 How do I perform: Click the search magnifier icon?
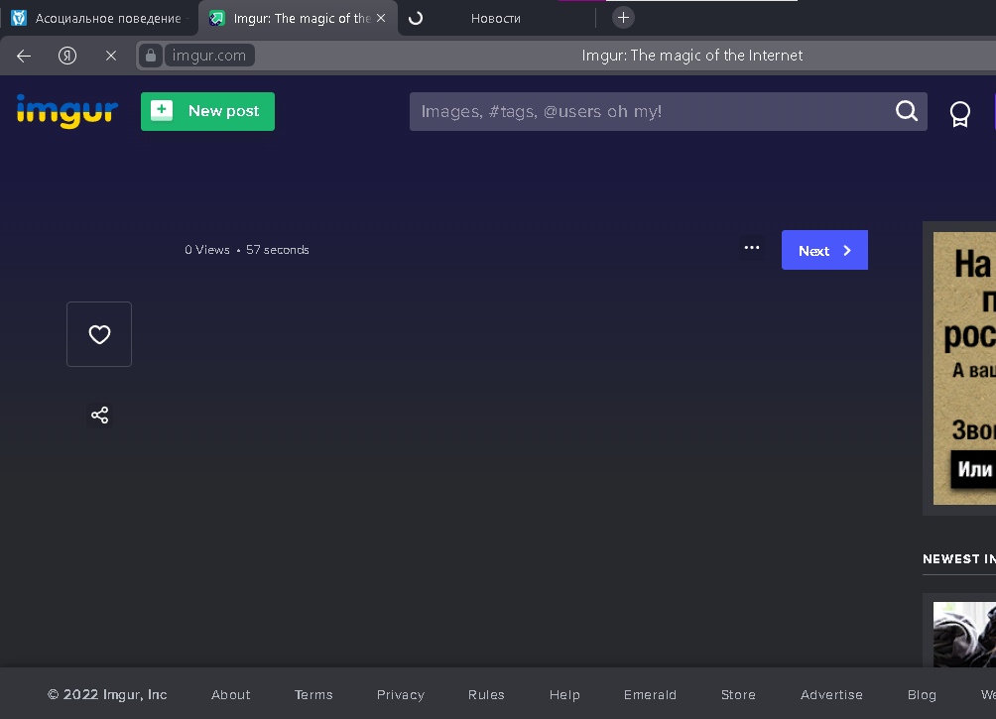click(907, 111)
